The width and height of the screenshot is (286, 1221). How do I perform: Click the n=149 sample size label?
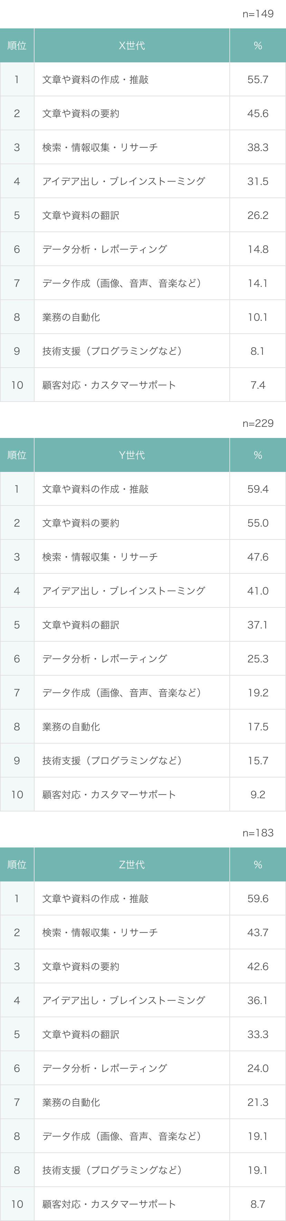coord(258,14)
